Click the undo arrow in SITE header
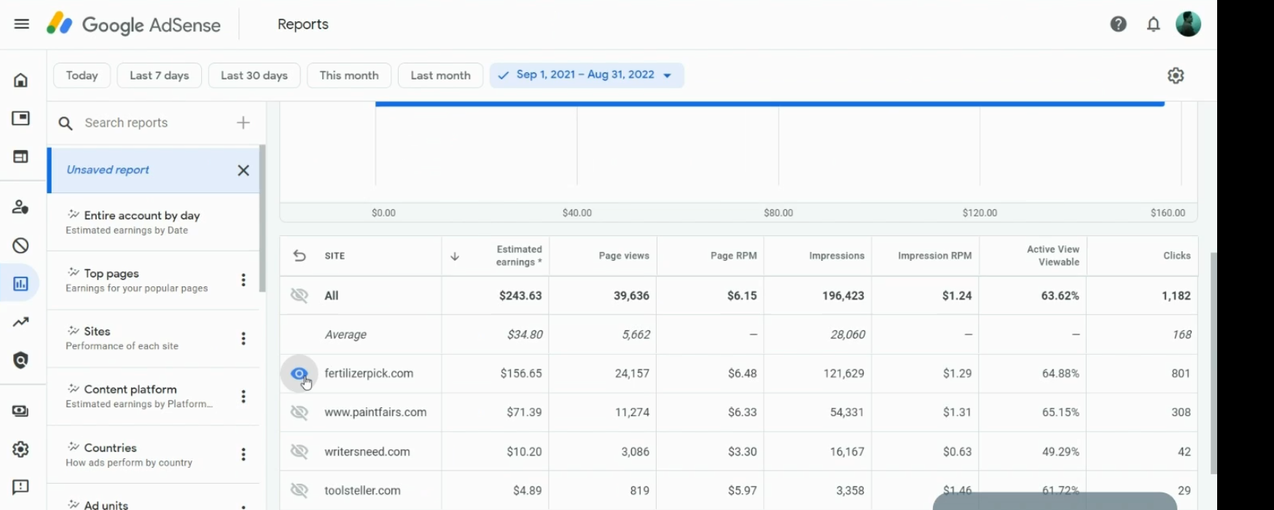This screenshot has width=1274, height=510. pyautogui.click(x=299, y=256)
